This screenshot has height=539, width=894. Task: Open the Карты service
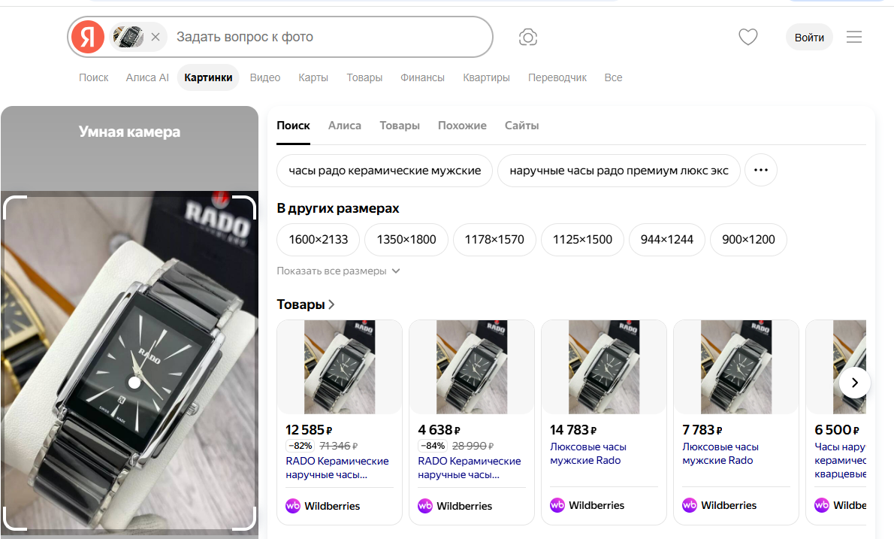tap(313, 77)
